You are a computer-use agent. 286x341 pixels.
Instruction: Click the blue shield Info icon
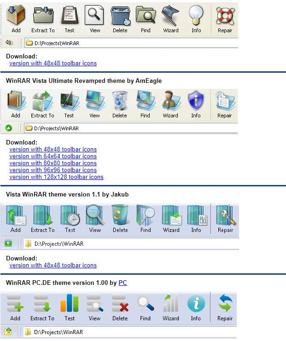tap(196, 100)
